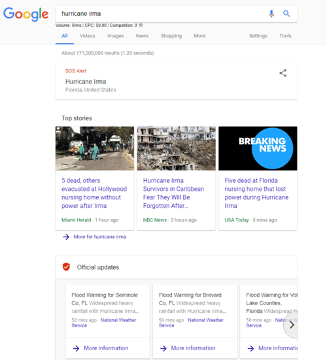The height and width of the screenshot is (360, 327).
Task: Click the Miami Herald source label
Action: pyautogui.click(x=77, y=220)
